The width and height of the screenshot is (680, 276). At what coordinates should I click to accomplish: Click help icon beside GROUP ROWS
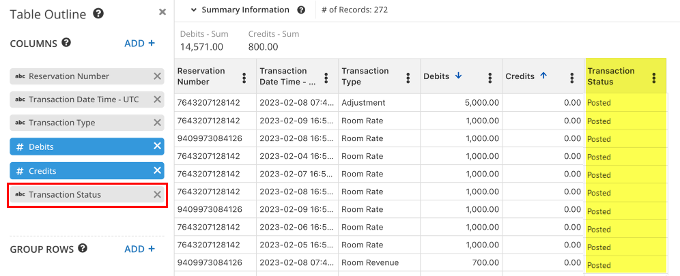[x=83, y=249]
